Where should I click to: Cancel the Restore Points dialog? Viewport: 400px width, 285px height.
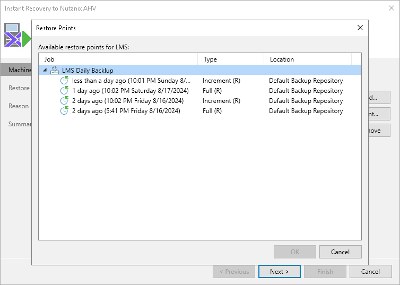(x=341, y=252)
